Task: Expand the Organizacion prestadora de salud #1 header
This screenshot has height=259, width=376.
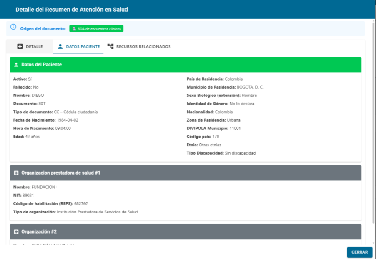Action: (185, 173)
